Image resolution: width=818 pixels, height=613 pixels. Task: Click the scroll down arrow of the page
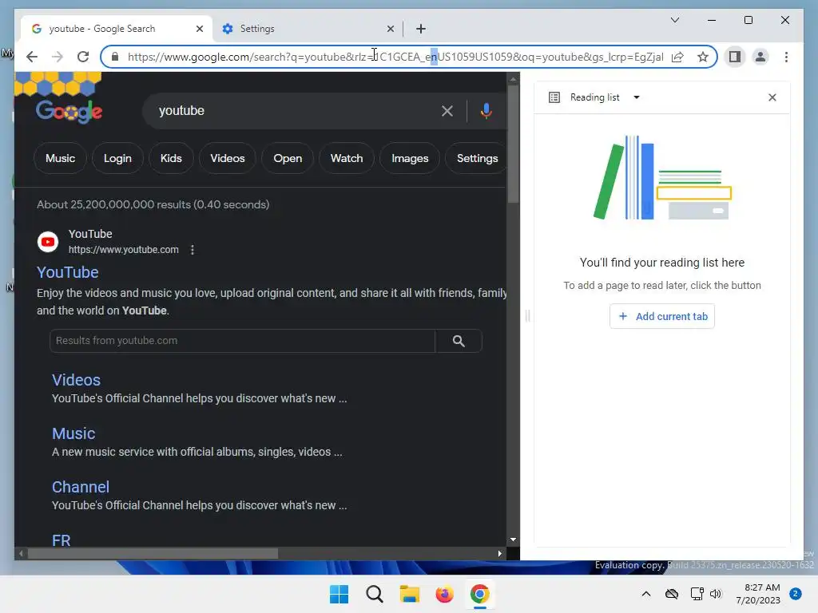(513, 540)
